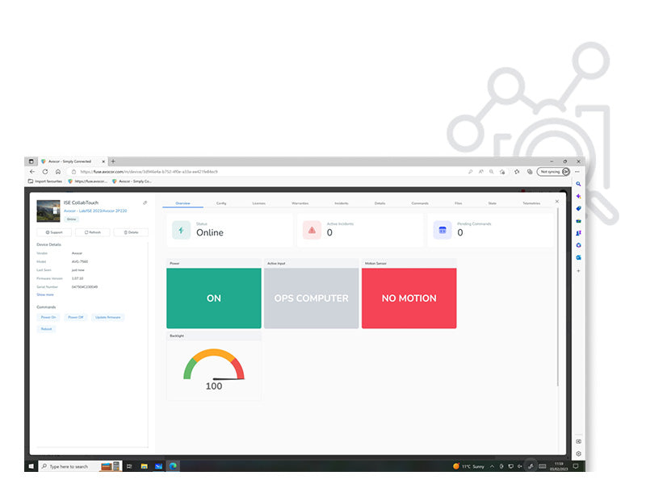Send the Power Off command

[x=75, y=317]
